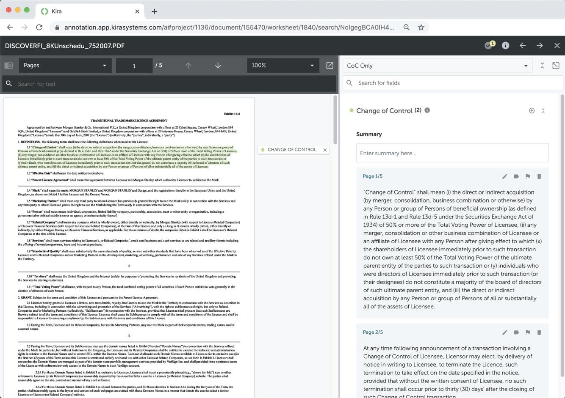Image resolution: width=565 pixels, height=398 pixels.
Task: Tag the Page 1/5 extraction
Action: pos(516,176)
